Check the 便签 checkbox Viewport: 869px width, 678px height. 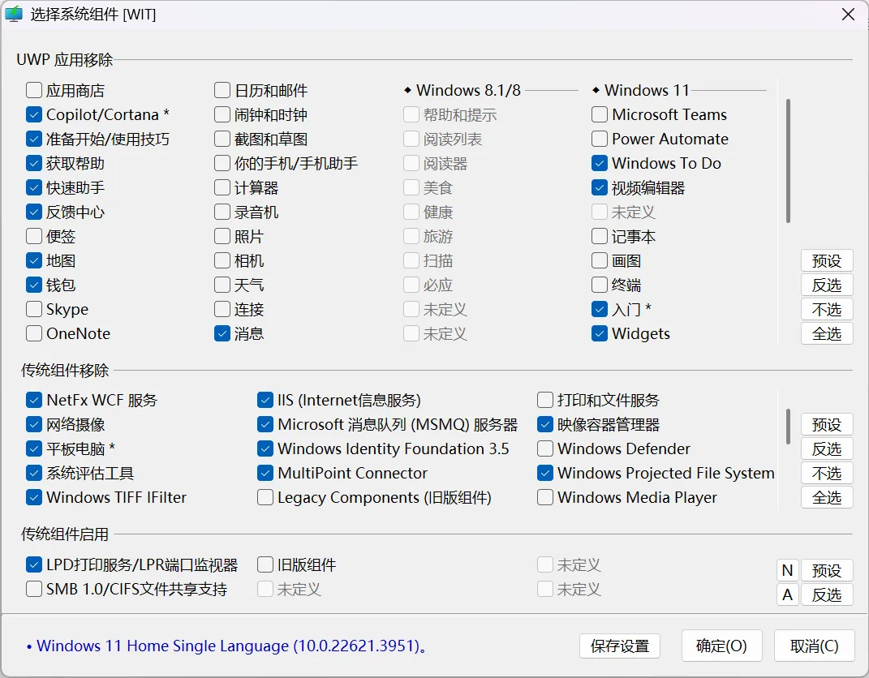[x=34, y=237]
